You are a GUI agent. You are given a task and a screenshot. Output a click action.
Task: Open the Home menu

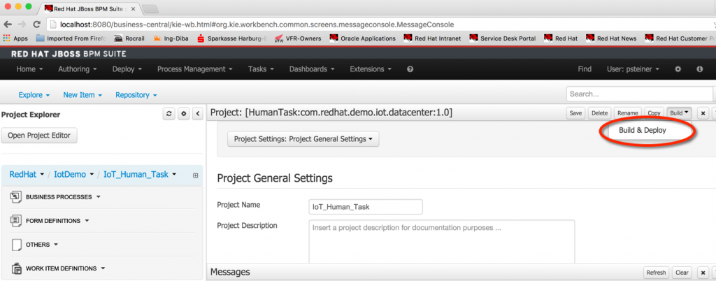[x=29, y=69]
